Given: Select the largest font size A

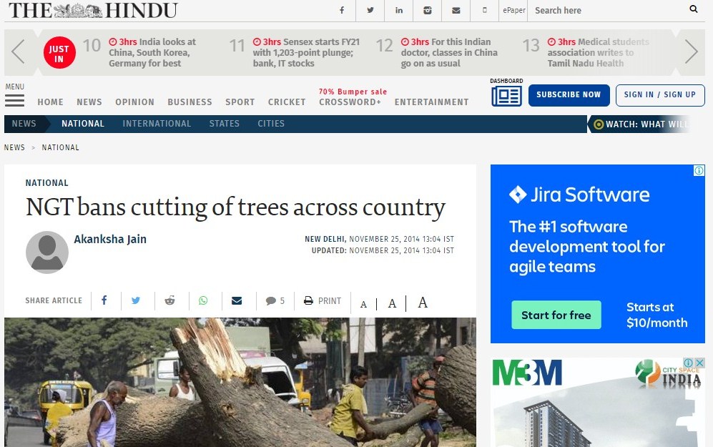Looking at the screenshot, I should point(423,303).
